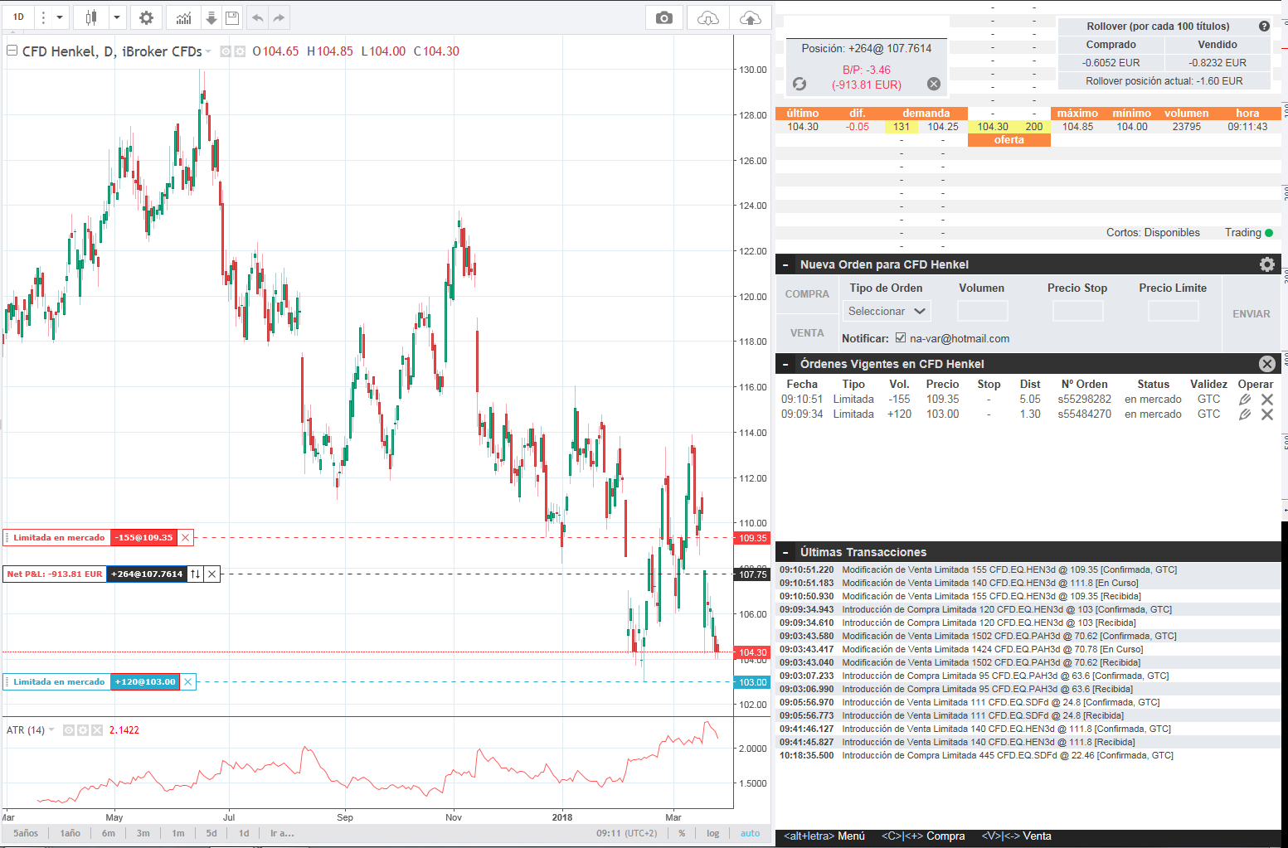Take a chart snapshot with camera icon
Viewport: 1288px width, 848px height.
(664, 17)
